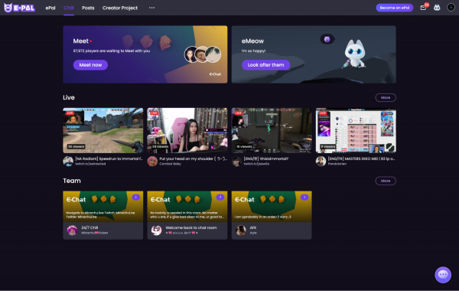Open the floating chat bubble icon

[443, 275]
